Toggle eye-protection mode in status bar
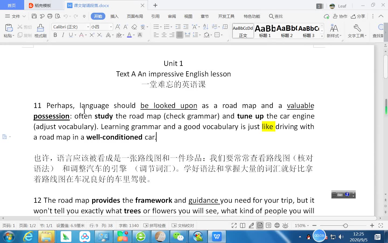 click(x=286, y=225)
